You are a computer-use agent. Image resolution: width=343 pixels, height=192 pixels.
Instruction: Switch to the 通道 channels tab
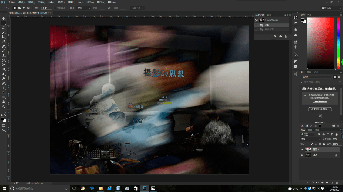310,130
